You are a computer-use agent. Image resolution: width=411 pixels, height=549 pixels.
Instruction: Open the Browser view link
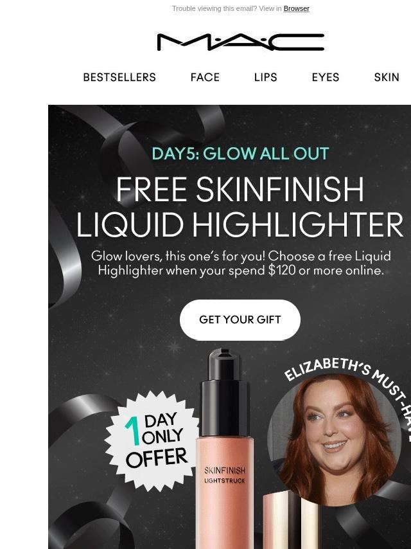(296, 8)
